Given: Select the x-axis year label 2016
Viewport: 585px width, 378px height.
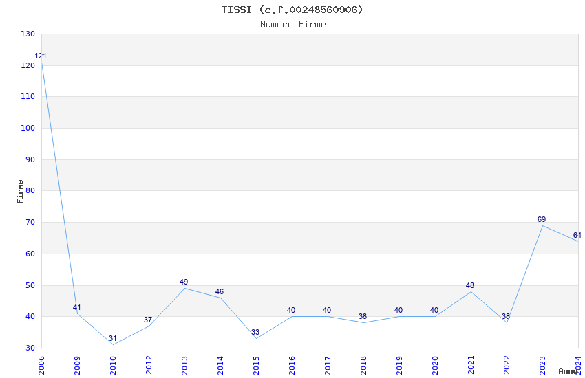Looking at the screenshot, I should tap(292, 365).
